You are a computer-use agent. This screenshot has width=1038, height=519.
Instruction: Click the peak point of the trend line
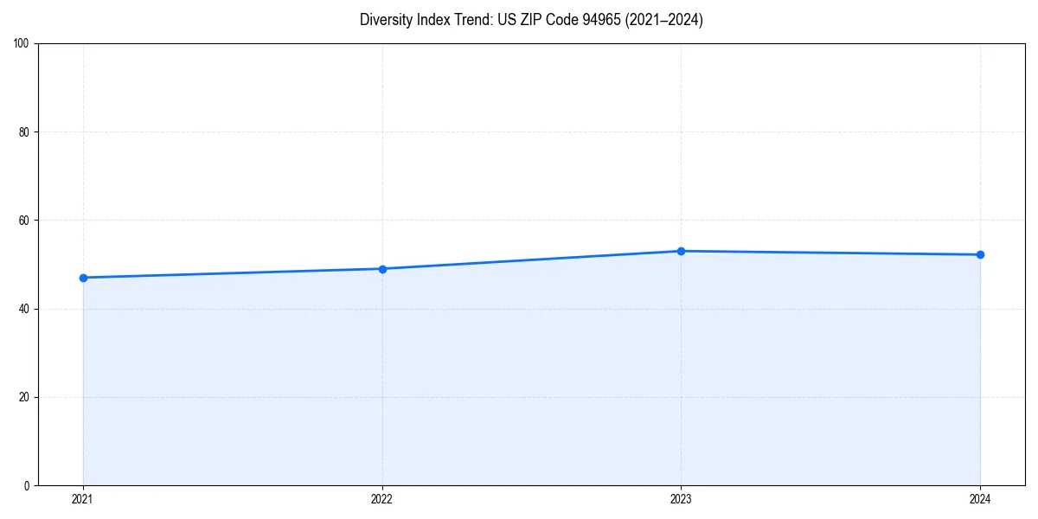(681, 250)
